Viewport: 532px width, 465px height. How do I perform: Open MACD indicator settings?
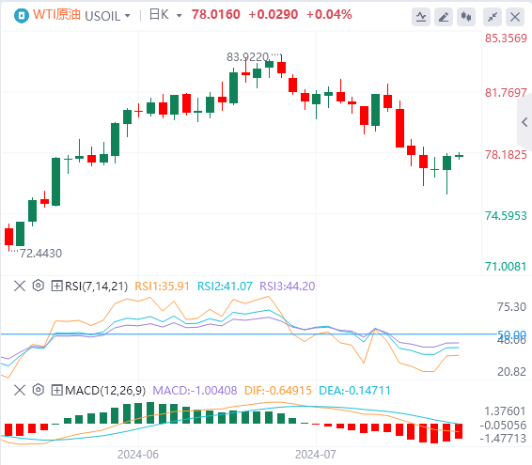click(x=39, y=390)
